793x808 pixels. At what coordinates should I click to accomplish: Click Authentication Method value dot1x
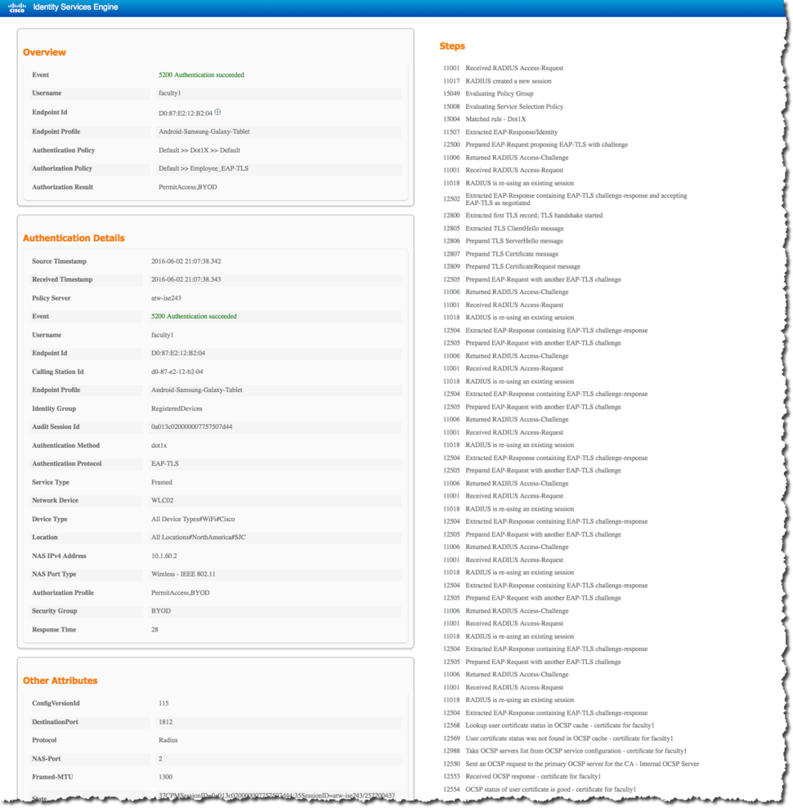point(159,445)
